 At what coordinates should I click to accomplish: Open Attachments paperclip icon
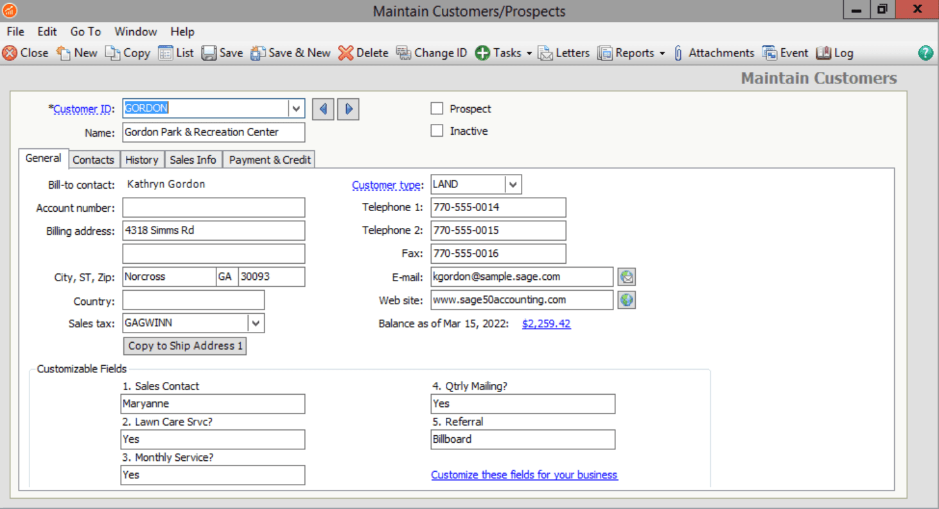coord(678,53)
